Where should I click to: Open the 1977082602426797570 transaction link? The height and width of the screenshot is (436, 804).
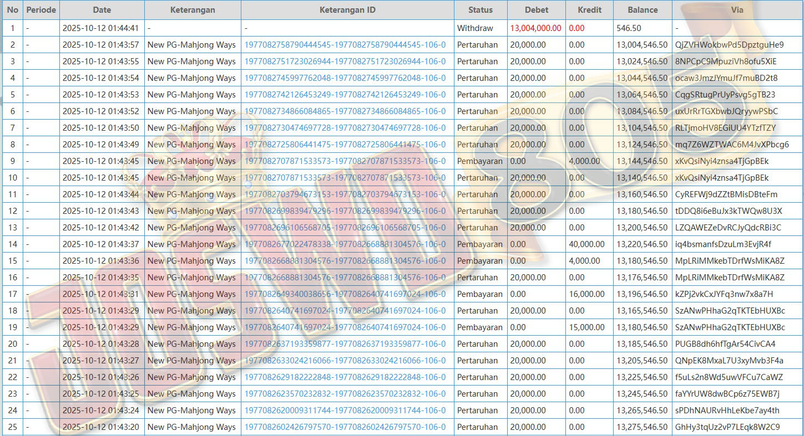point(345,427)
